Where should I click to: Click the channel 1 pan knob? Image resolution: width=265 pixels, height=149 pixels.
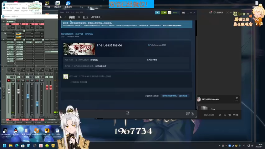point(9,70)
